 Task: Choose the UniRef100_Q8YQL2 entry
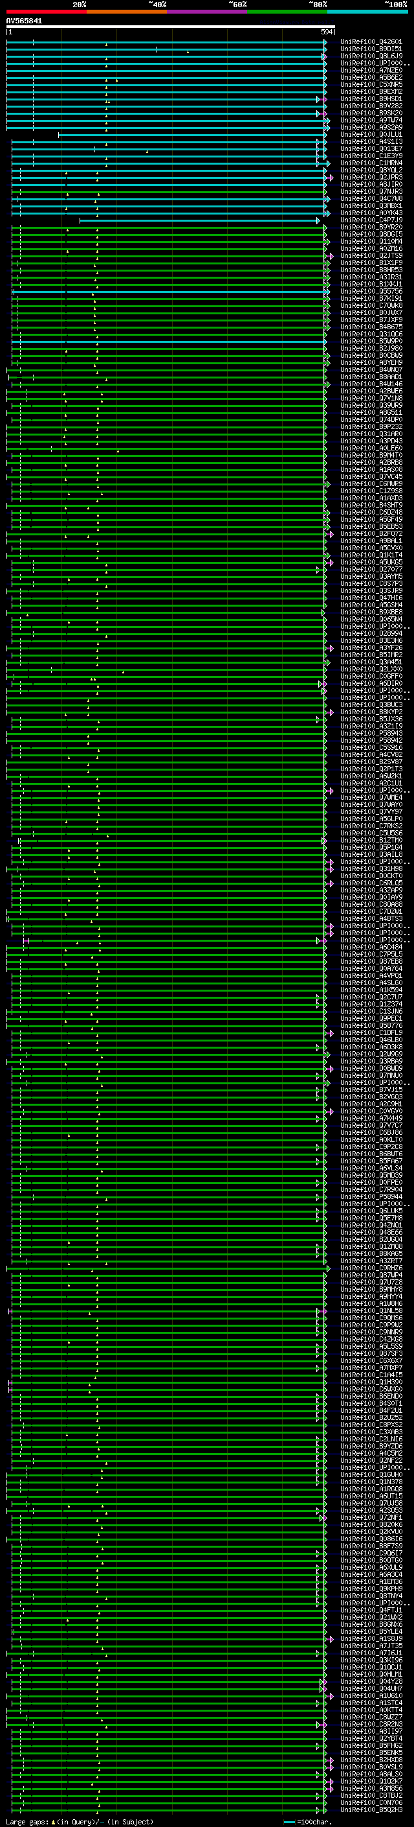[371, 170]
